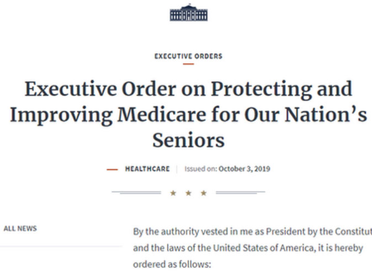Viewport: 372px width, 278px height.
Task: Click the red underline beneath Executive Orders
Action: pyautogui.click(x=188, y=64)
